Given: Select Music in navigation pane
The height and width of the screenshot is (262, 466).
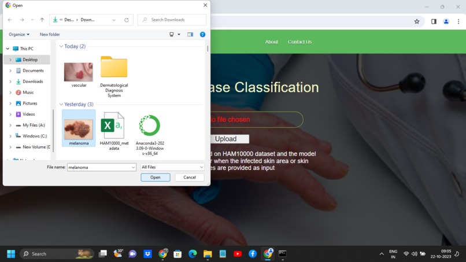Looking at the screenshot, I should 28,93.
